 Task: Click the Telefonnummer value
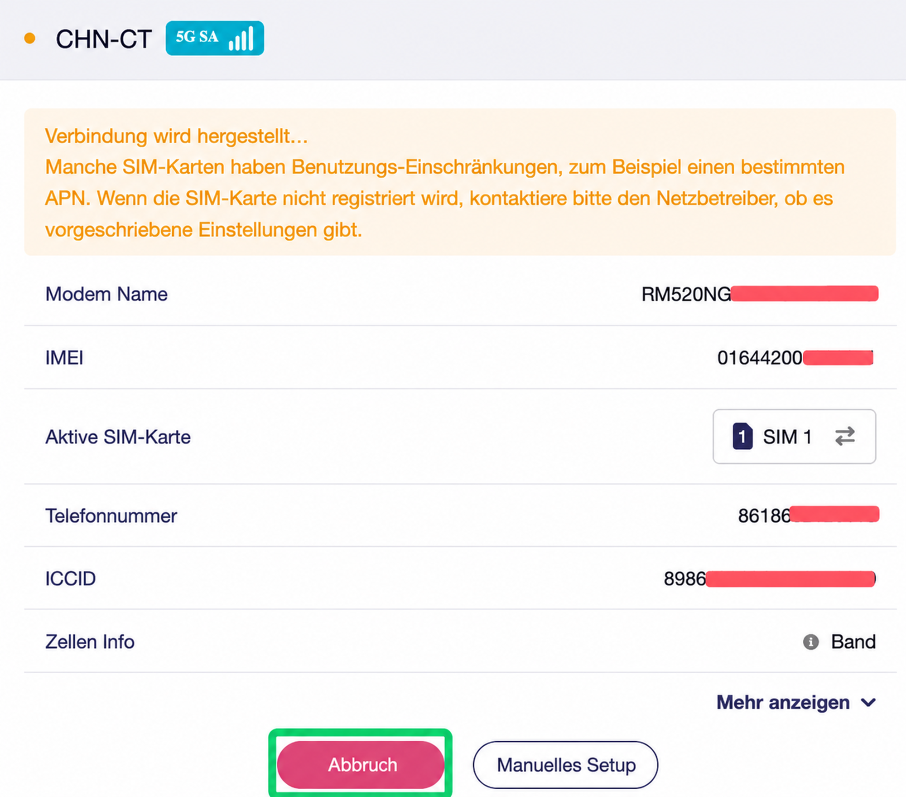pos(809,515)
